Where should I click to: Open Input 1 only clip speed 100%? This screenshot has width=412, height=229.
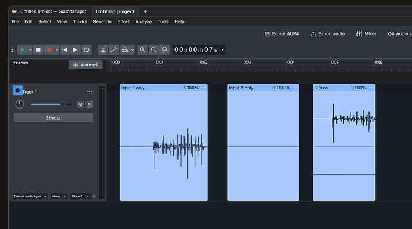point(190,88)
